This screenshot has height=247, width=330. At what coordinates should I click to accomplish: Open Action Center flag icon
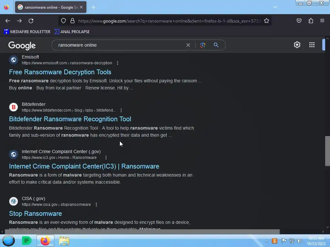pyautogui.click(x=284, y=241)
